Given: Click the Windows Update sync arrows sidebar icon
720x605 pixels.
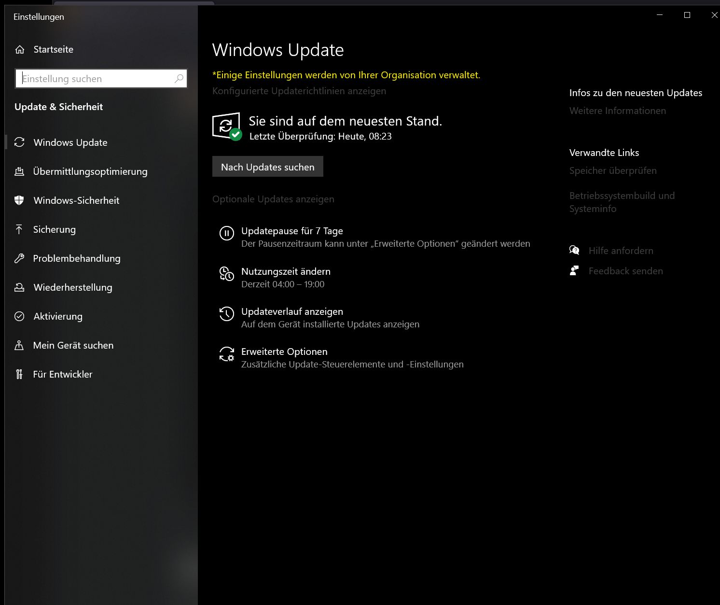Looking at the screenshot, I should 19,142.
